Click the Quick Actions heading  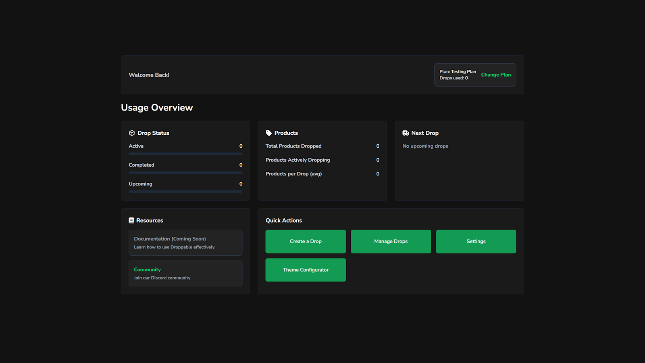pyautogui.click(x=284, y=220)
